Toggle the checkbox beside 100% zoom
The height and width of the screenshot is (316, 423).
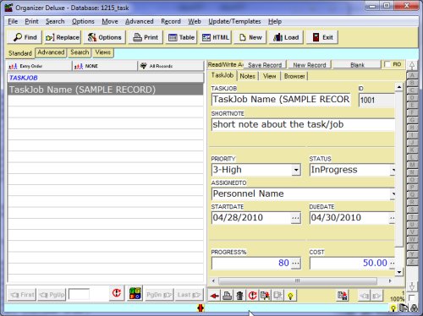pos(411,297)
